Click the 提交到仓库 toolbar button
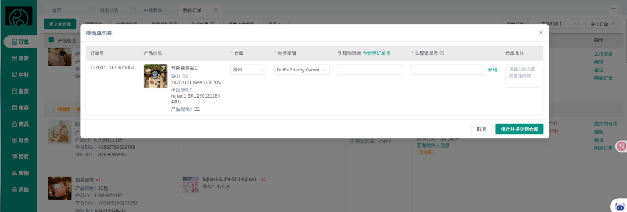Viewport: 627px width, 212px height. tap(60, 24)
